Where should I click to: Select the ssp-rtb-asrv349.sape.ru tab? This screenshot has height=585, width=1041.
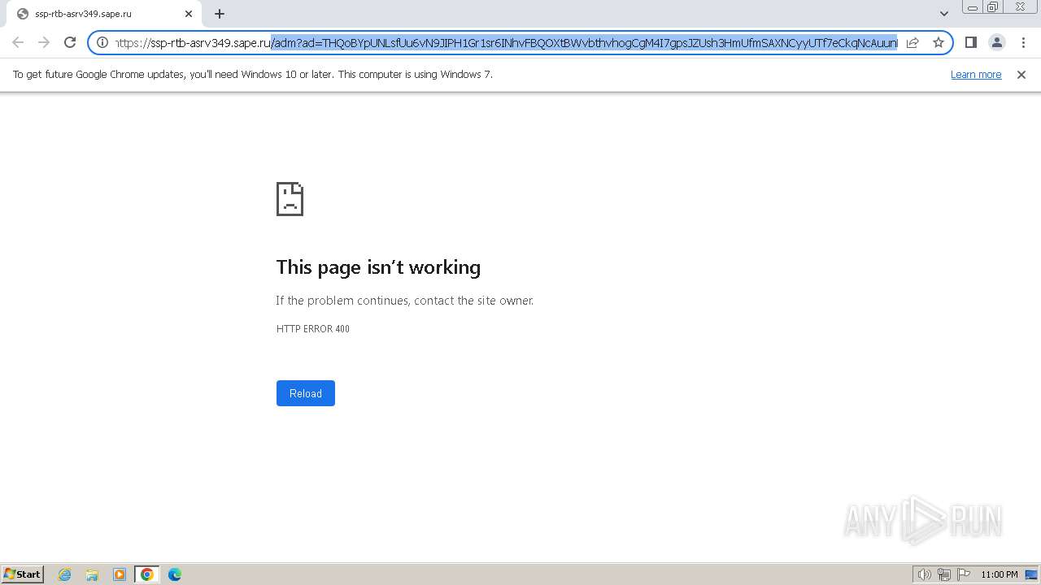102,14
